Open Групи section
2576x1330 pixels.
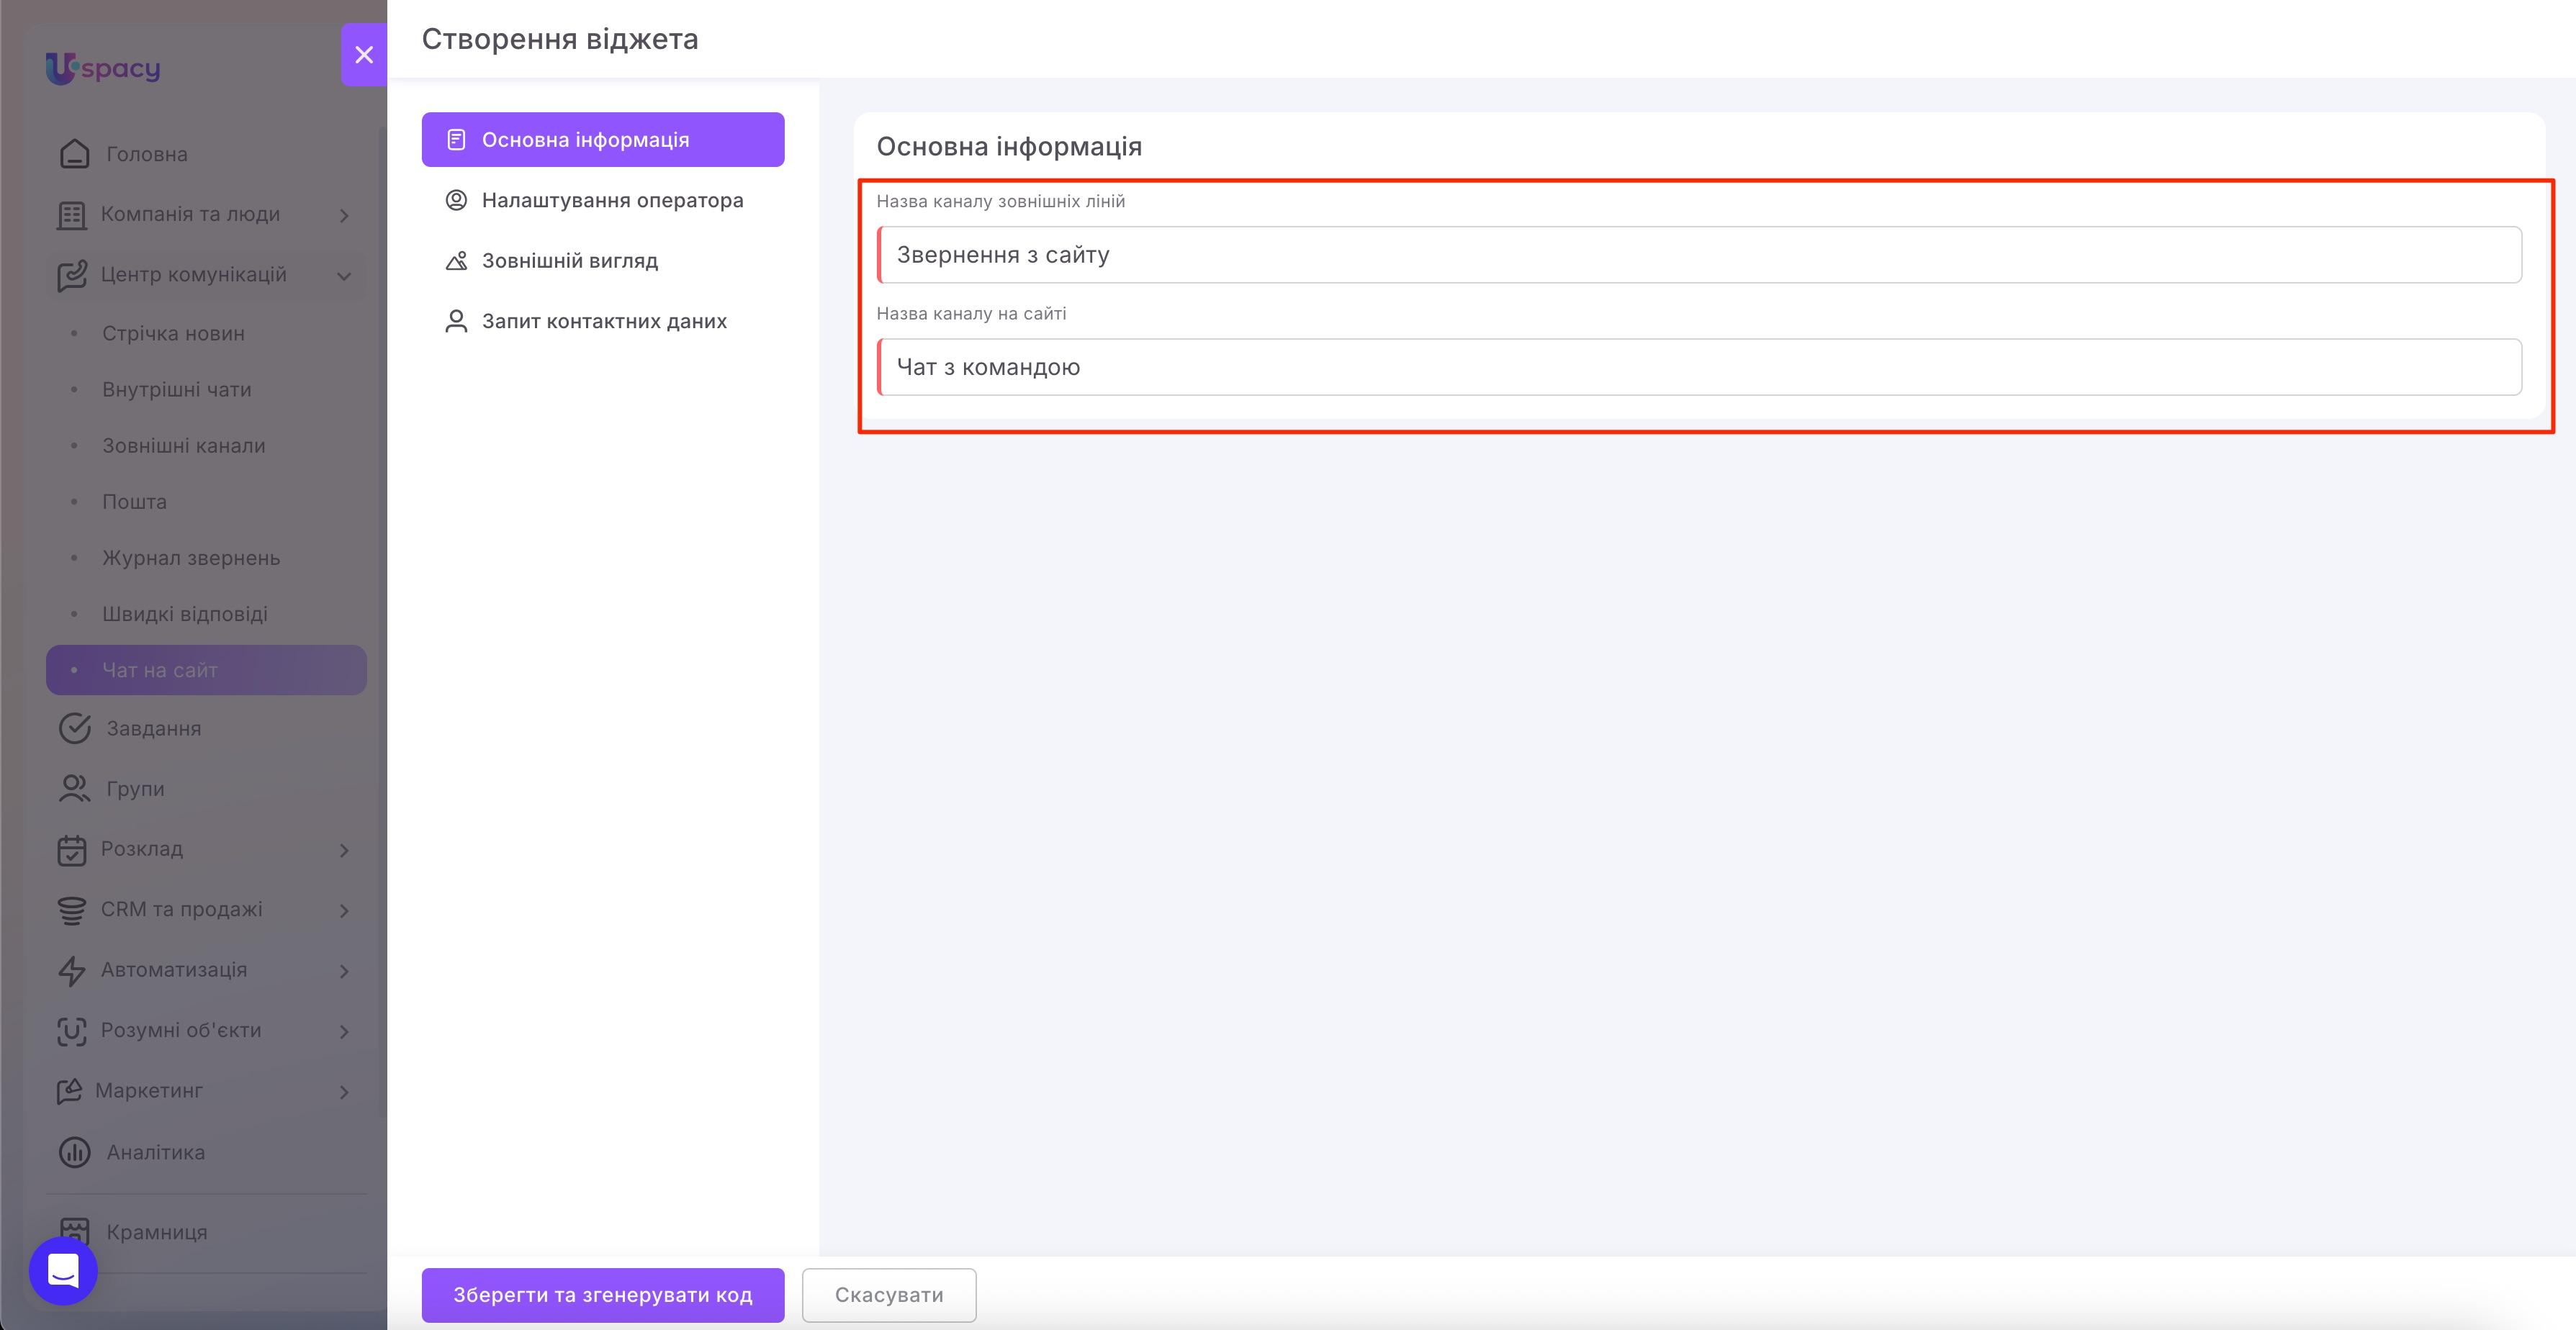click(x=135, y=788)
